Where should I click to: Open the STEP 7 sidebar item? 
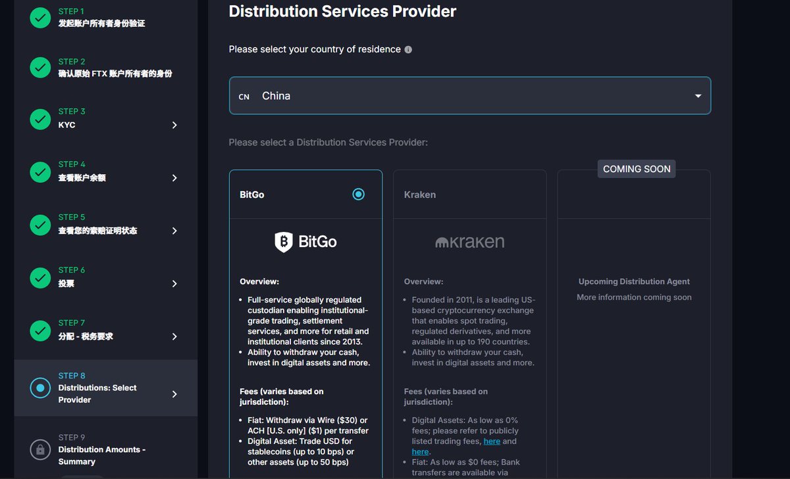pos(105,330)
